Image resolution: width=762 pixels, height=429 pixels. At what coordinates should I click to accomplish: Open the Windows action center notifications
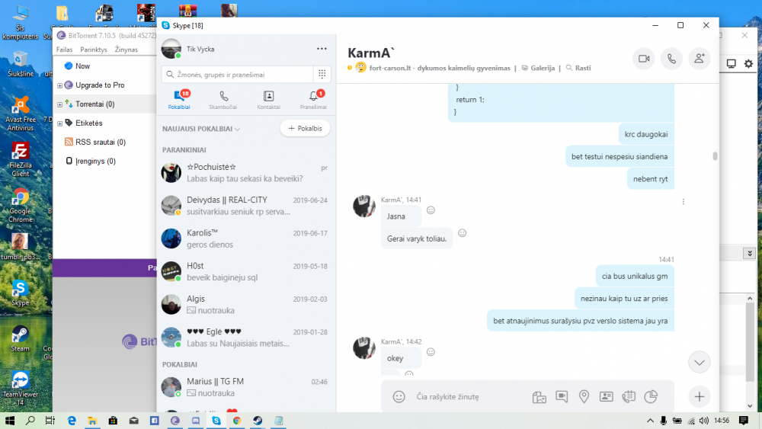pyautogui.click(x=744, y=421)
